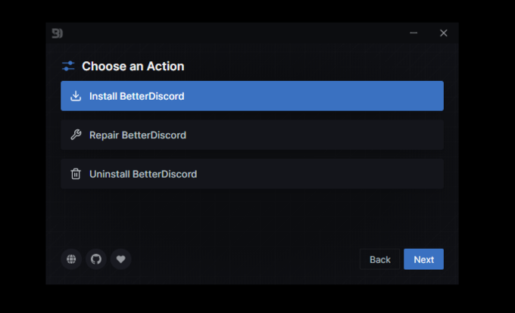This screenshot has height=313, width=515.
Task: Click the sliders icon next to heading
Action: point(68,66)
